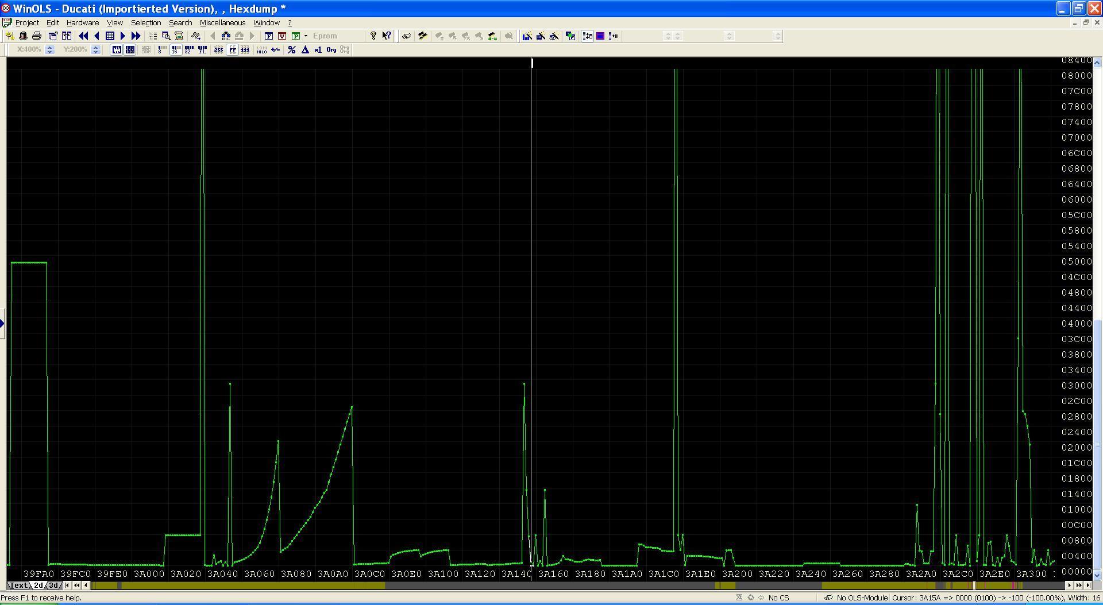Screen dimensions: 1103x605
Task: Select the 2d view tab
Action: tap(38, 585)
